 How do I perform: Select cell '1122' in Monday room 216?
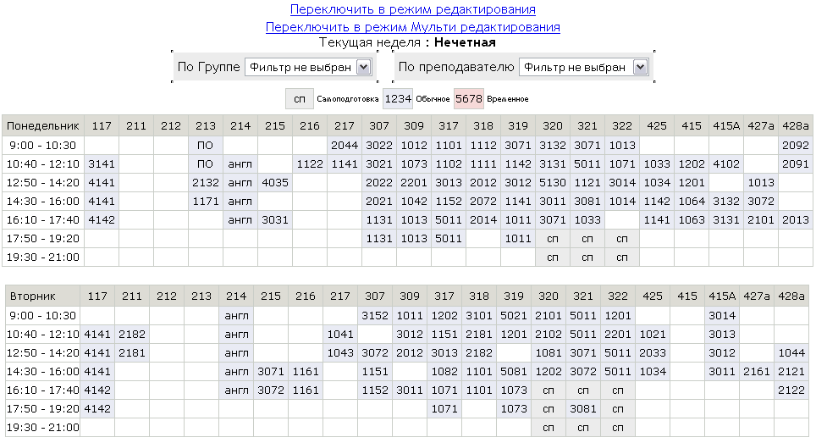coord(310,164)
